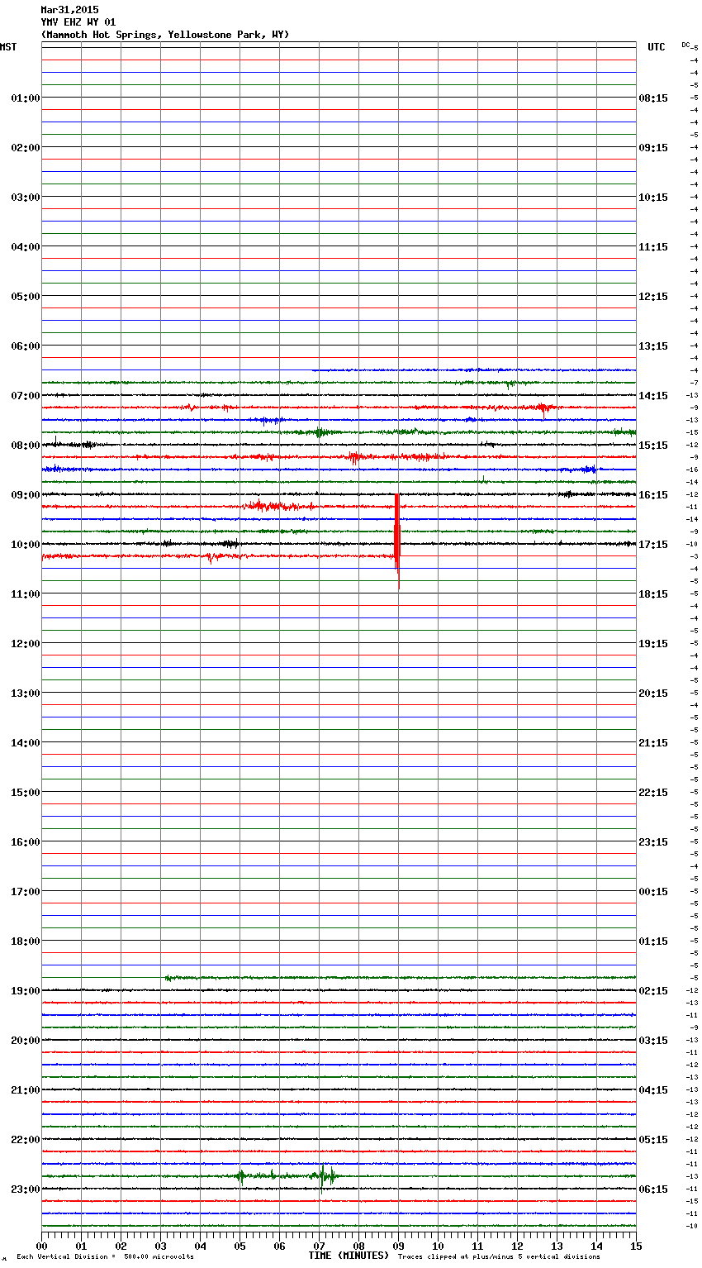Click the 14:15 UTC time label
Screen dimensions: 702x1268
coord(653,396)
